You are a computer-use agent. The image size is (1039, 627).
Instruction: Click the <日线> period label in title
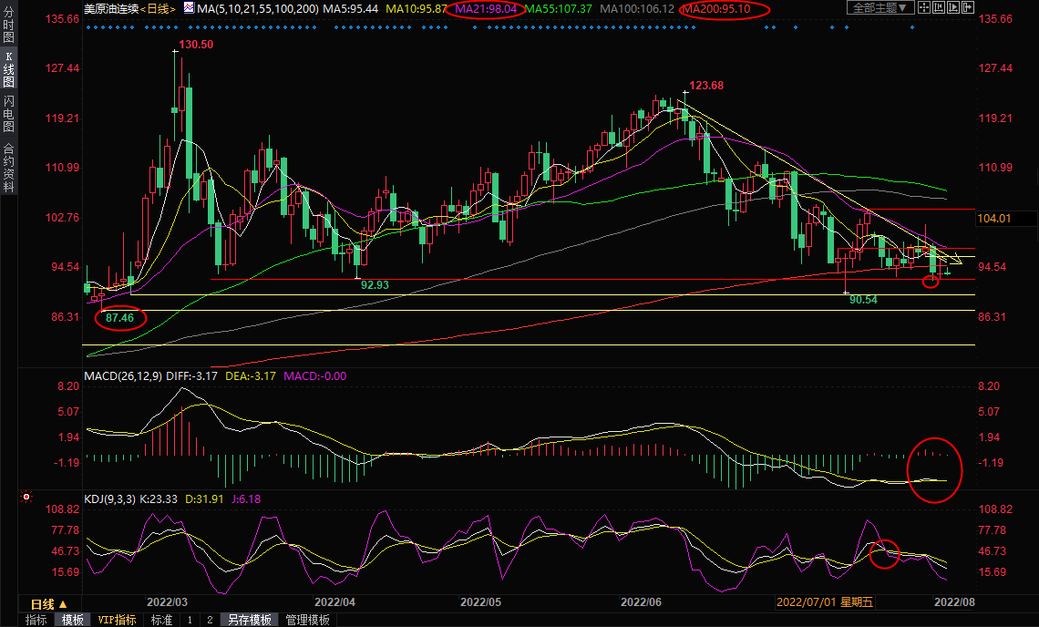pyautogui.click(x=159, y=8)
